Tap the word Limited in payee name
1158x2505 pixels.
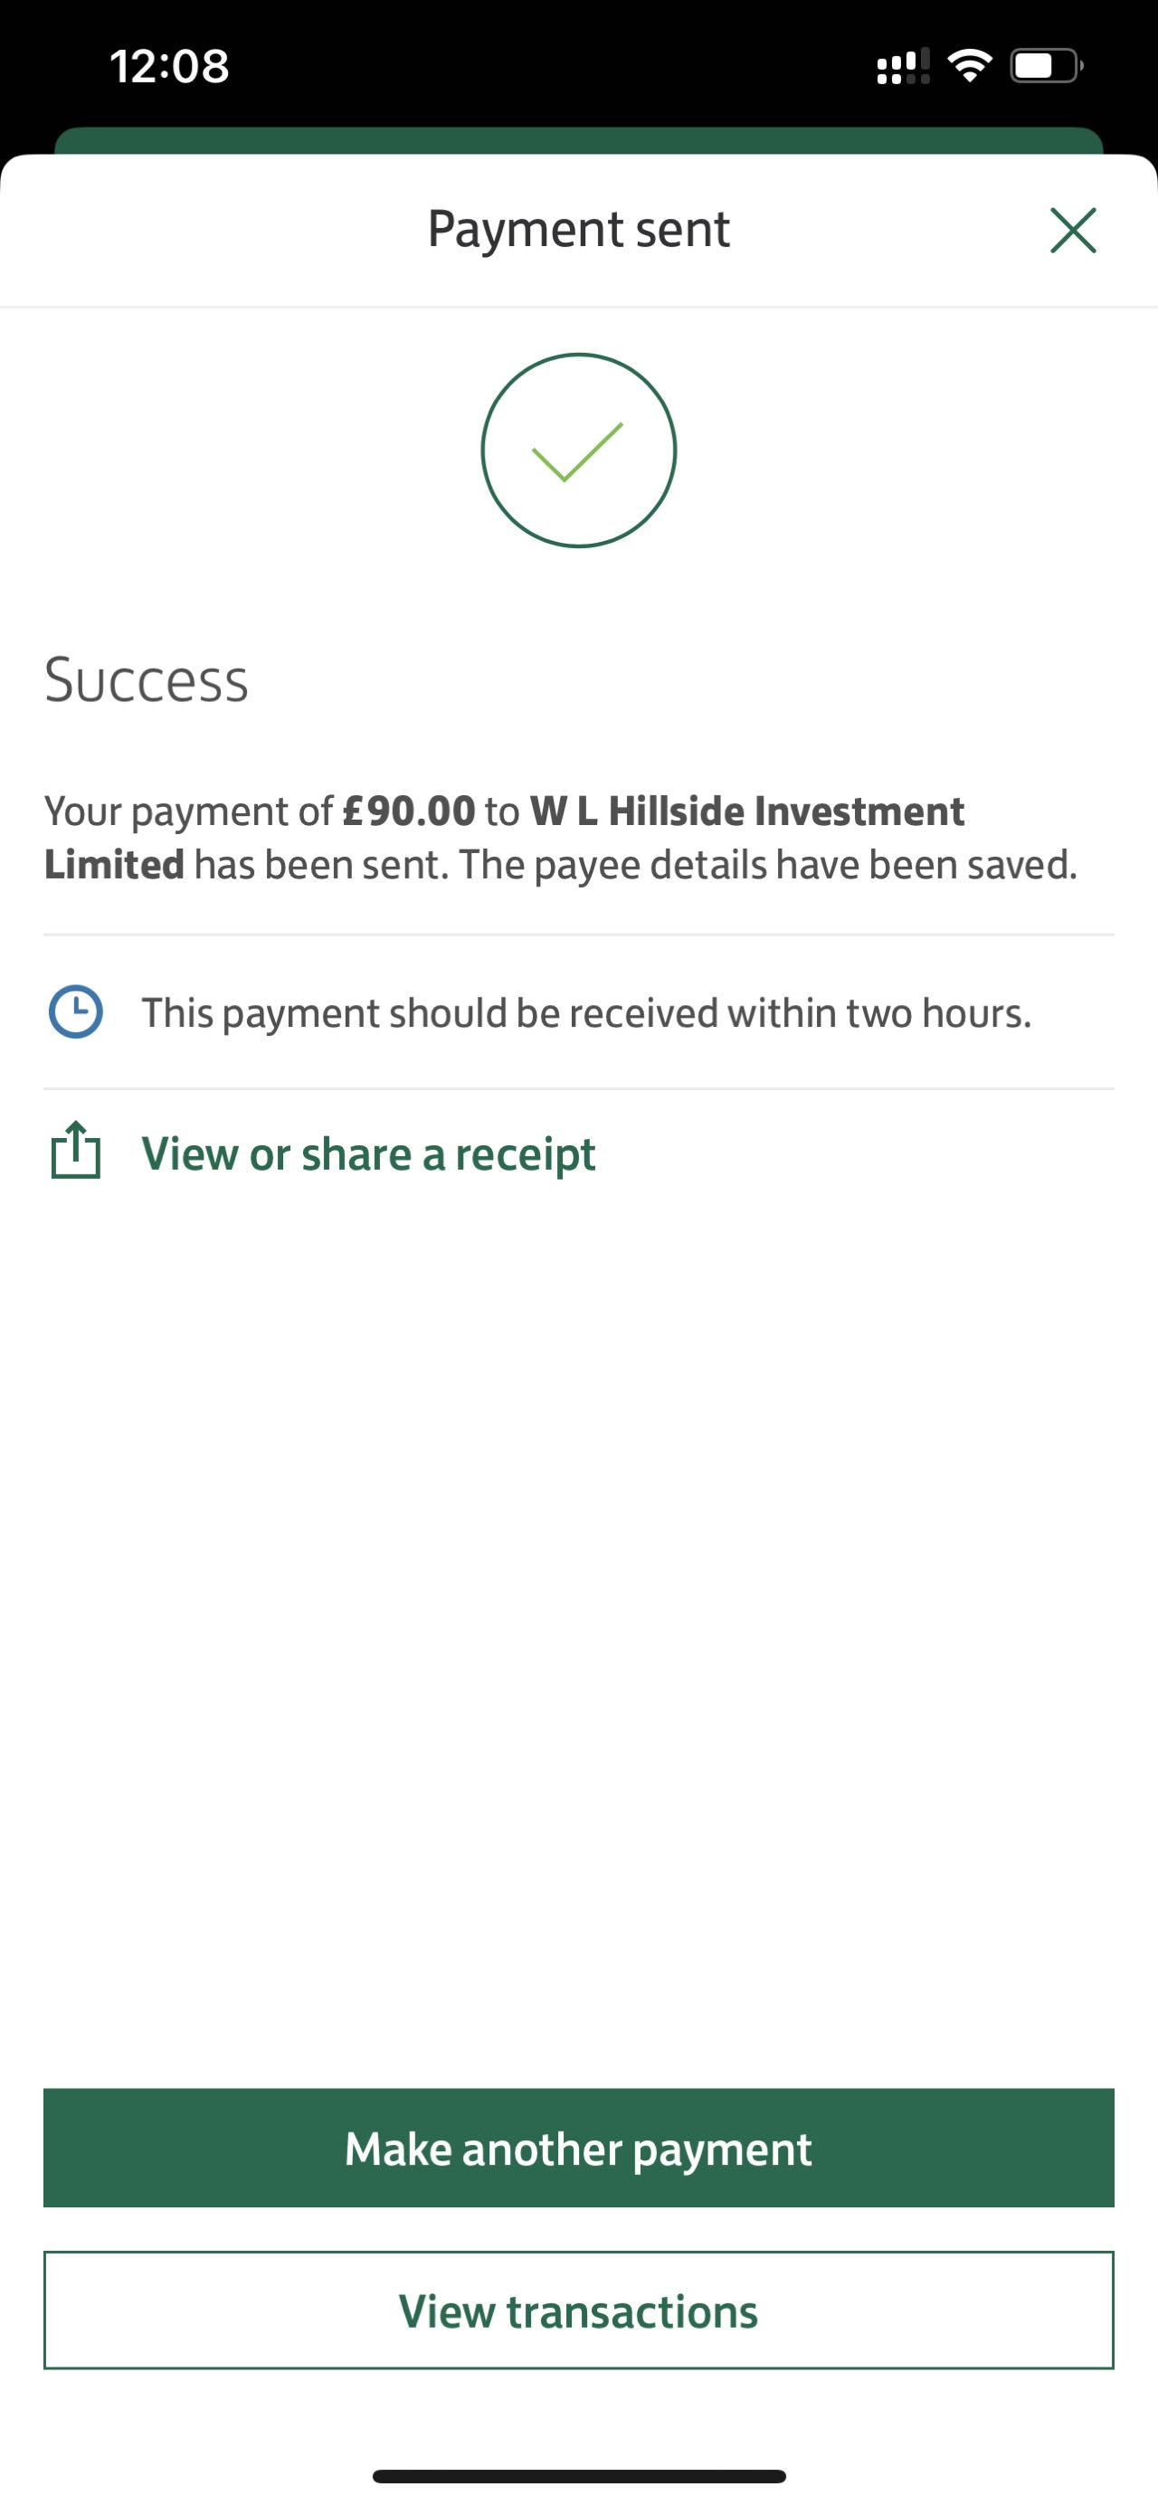point(114,865)
